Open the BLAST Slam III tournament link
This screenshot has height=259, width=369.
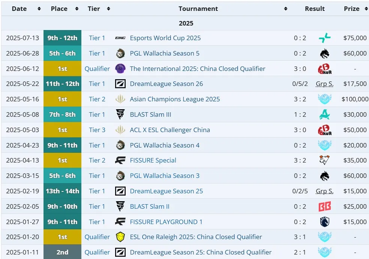click(150, 114)
